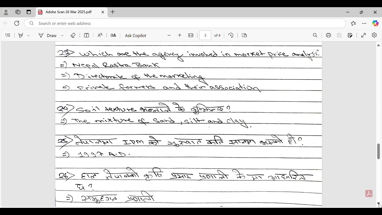This screenshot has width=382, height=215.
Task: Select the Highlight tool
Action: point(21,35)
